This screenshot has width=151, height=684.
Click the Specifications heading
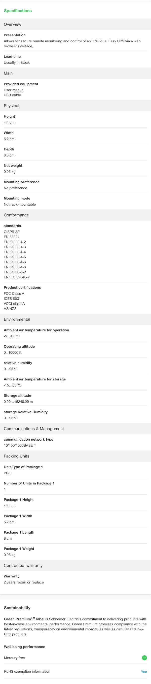click(18, 11)
